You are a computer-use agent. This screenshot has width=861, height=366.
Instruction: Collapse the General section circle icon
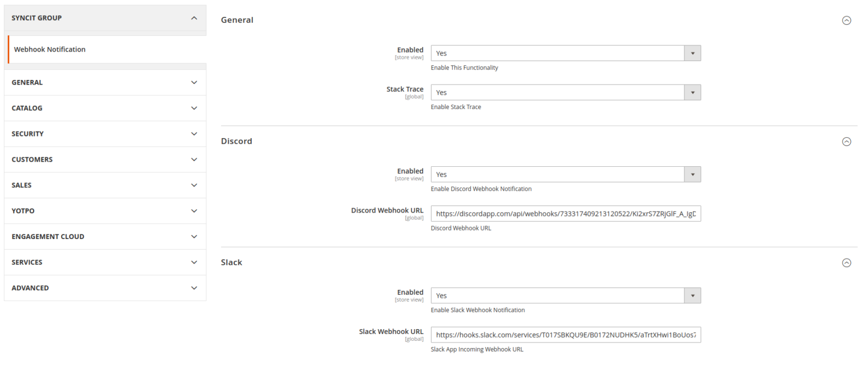[x=846, y=20]
